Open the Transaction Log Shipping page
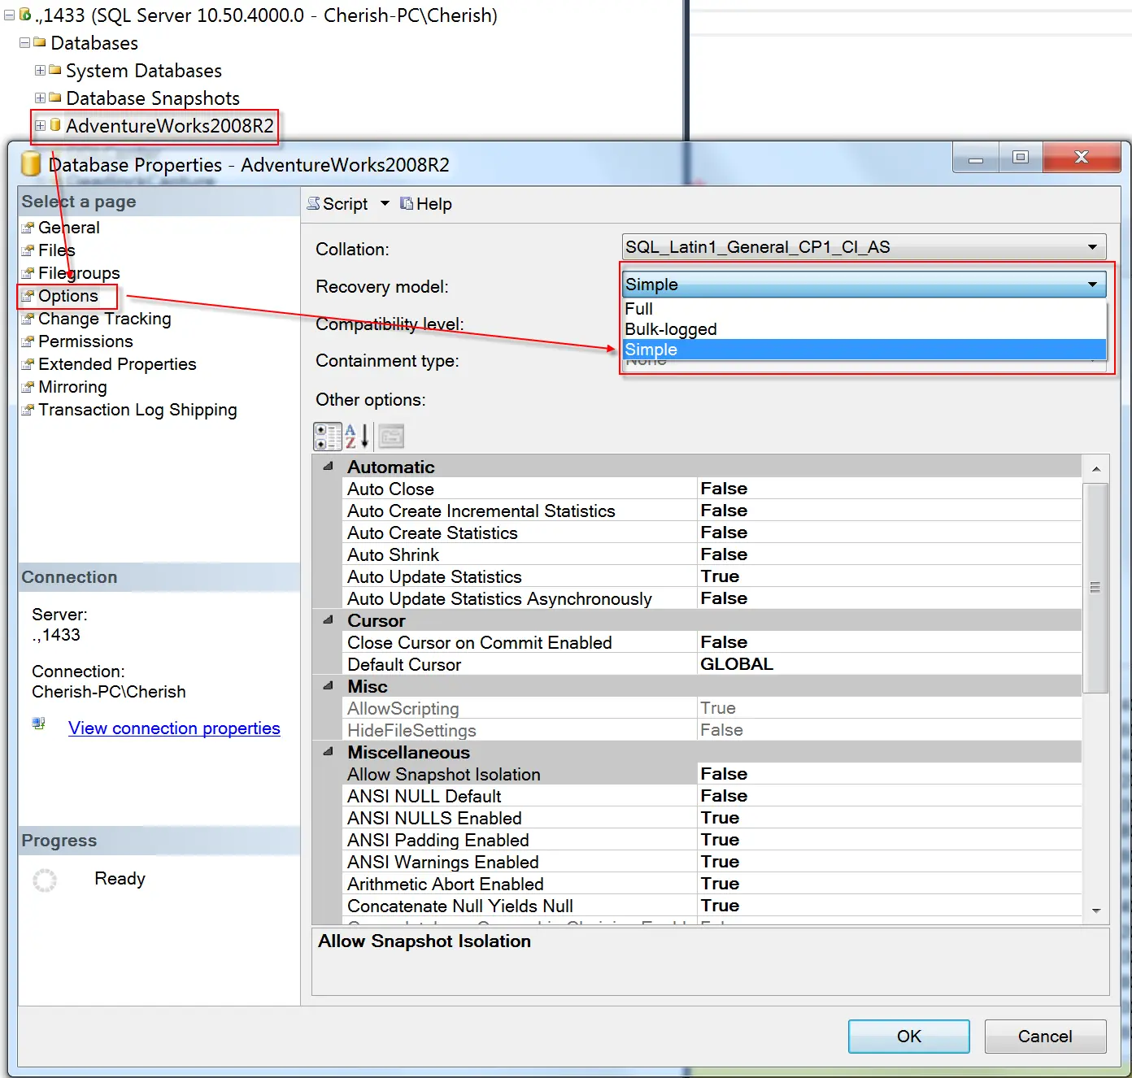The image size is (1132, 1078). 137,410
